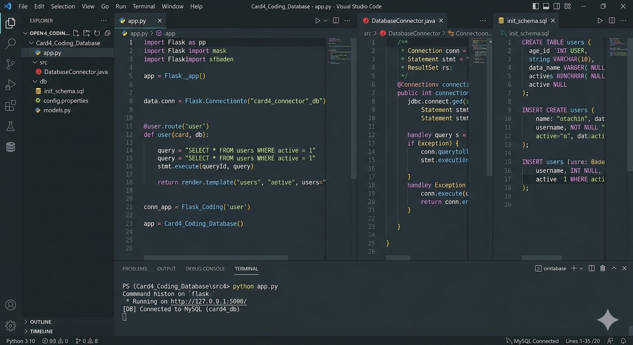The height and width of the screenshot is (345, 633).
Task: Close the DatabaseConnector.java tab
Action: [441, 21]
